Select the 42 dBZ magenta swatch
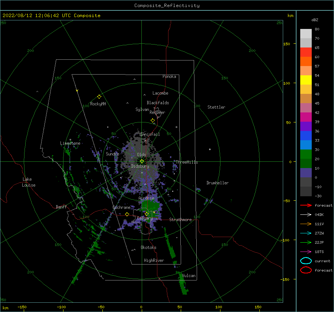 (x=306, y=117)
